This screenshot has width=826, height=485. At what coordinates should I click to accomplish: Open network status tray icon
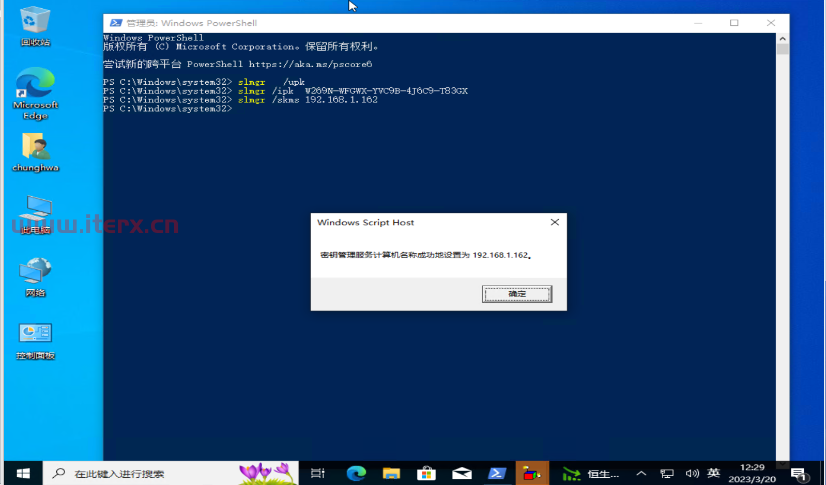pos(667,473)
